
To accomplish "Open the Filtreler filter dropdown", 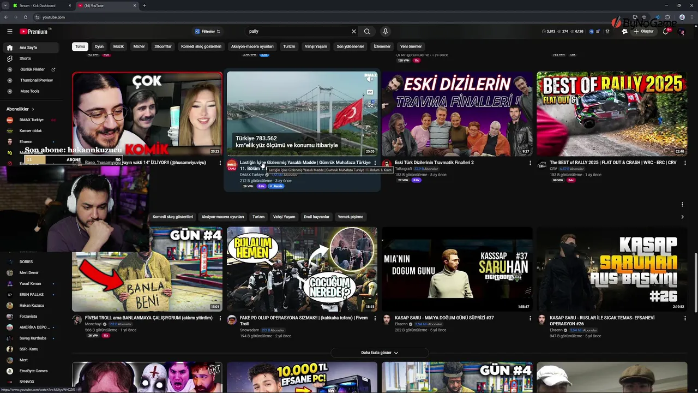I will click(x=207, y=32).
